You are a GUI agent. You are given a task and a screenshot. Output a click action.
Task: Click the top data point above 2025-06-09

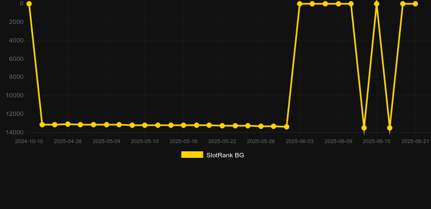tap(338, 4)
